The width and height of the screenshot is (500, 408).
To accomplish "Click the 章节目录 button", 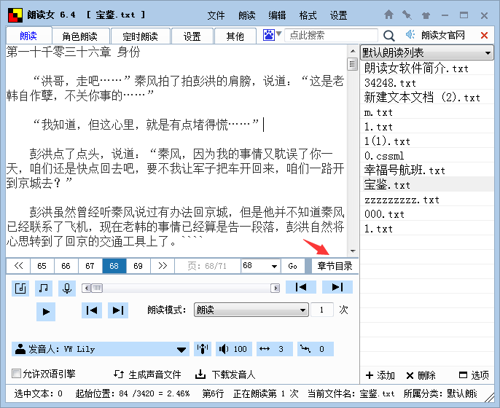I will pyautogui.click(x=335, y=265).
